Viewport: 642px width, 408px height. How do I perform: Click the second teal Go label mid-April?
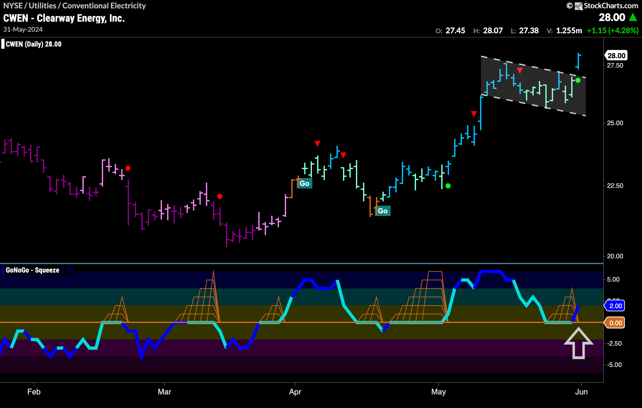383,211
